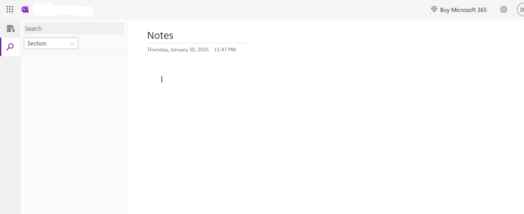Click the premium diamond icon
The width and height of the screenshot is (524, 214).
point(434,9)
